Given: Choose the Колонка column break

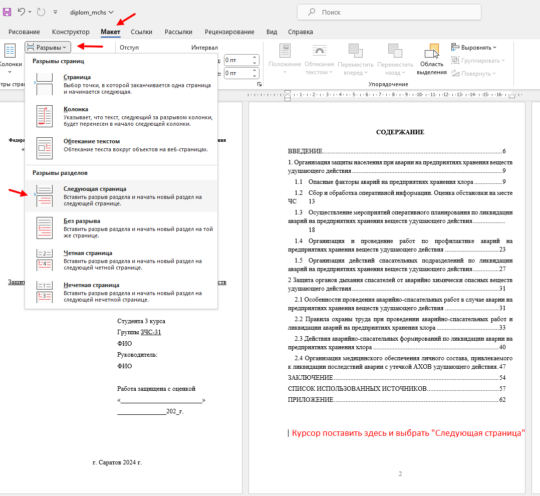Looking at the screenshot, I should click(121, 116).
